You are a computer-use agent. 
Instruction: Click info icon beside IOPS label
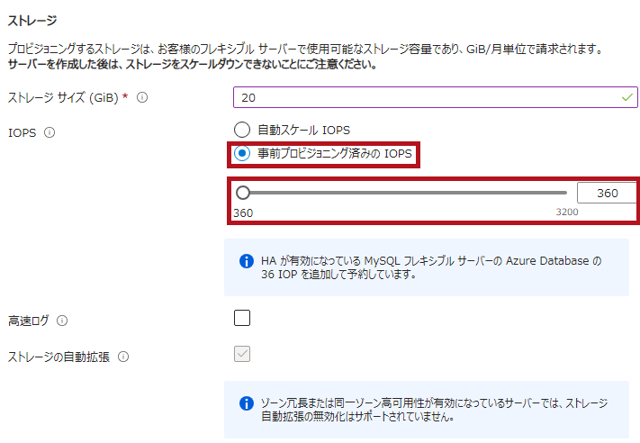[50, 132]
